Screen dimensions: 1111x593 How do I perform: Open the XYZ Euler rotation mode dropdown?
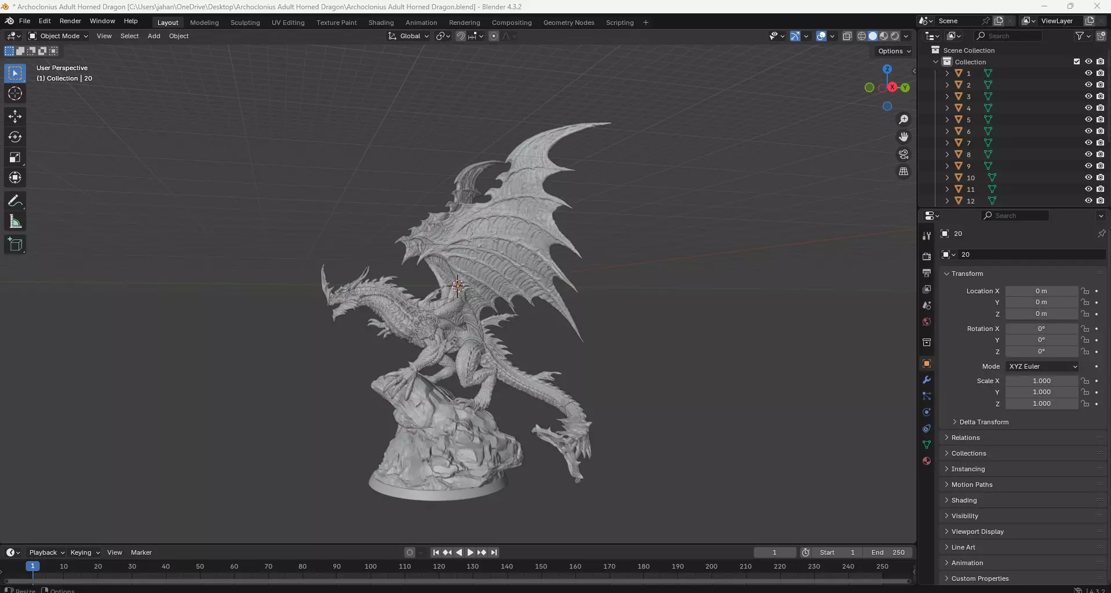pos(1043,366)
